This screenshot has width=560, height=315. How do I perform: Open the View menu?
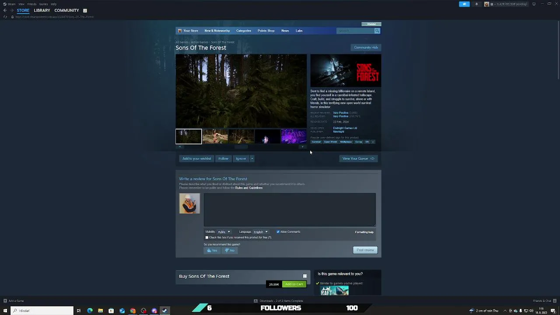tap(21, 4)
